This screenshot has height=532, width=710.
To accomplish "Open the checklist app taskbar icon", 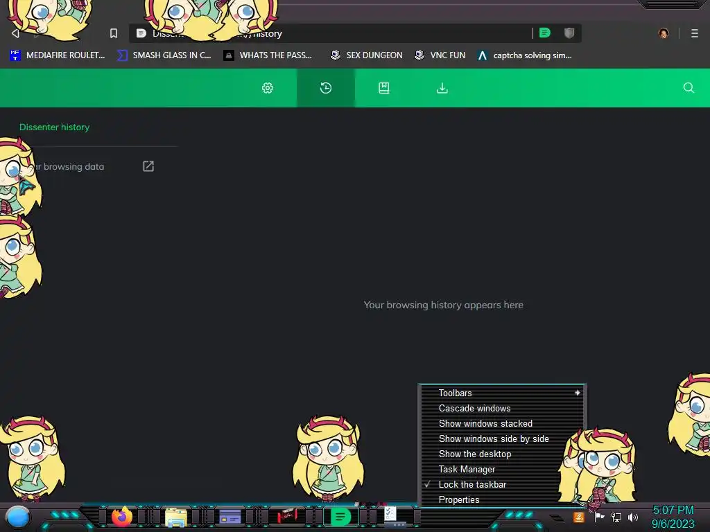I will [x=393, y=515].
